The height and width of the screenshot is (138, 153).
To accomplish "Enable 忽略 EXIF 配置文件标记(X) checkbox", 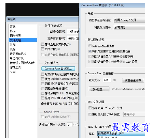I will [43, 84].
